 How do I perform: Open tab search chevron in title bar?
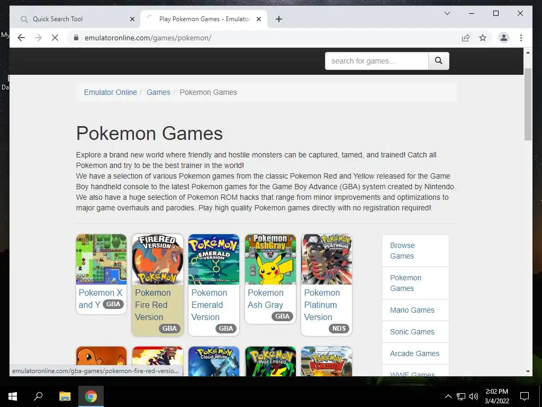tap(447, 13)
